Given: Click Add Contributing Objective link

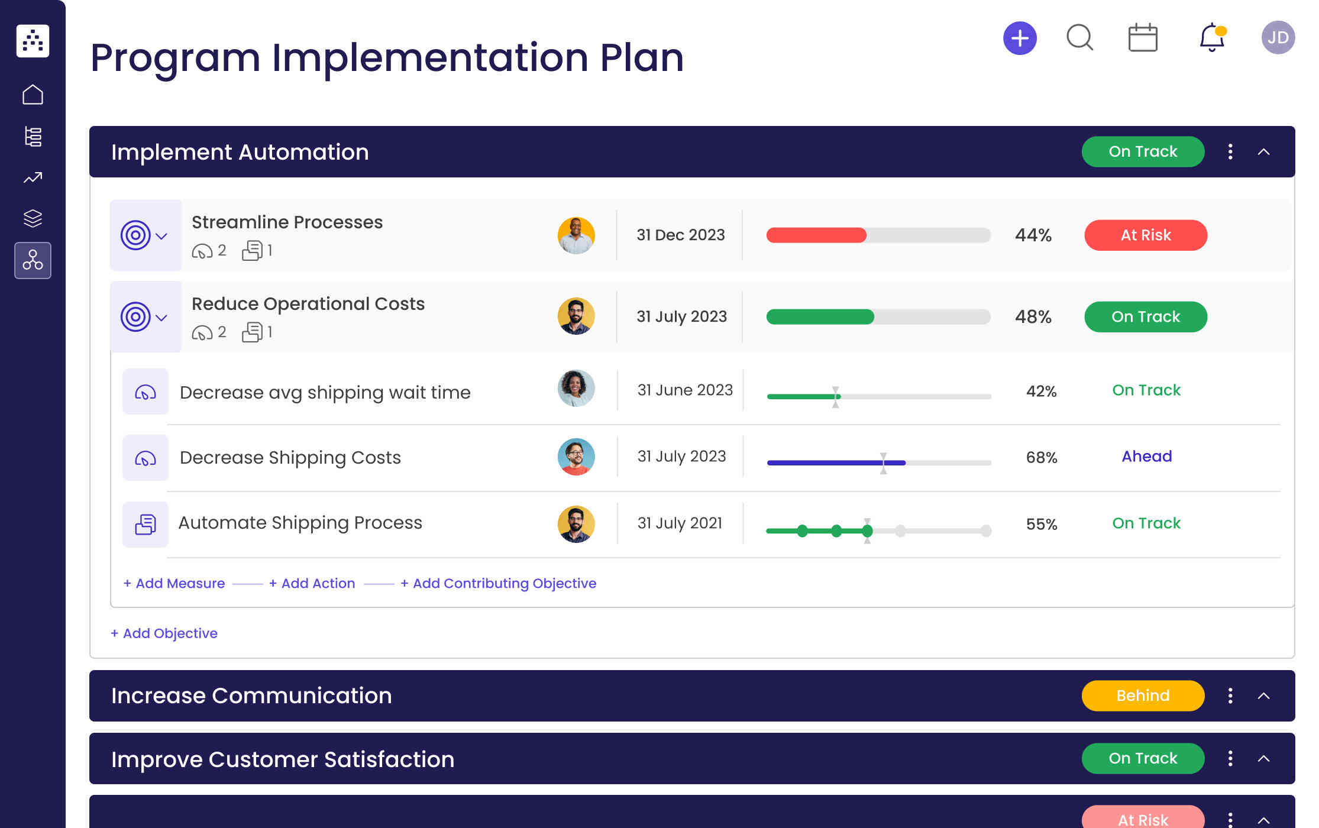Looking at the screenshot, I should click(499, 583).
